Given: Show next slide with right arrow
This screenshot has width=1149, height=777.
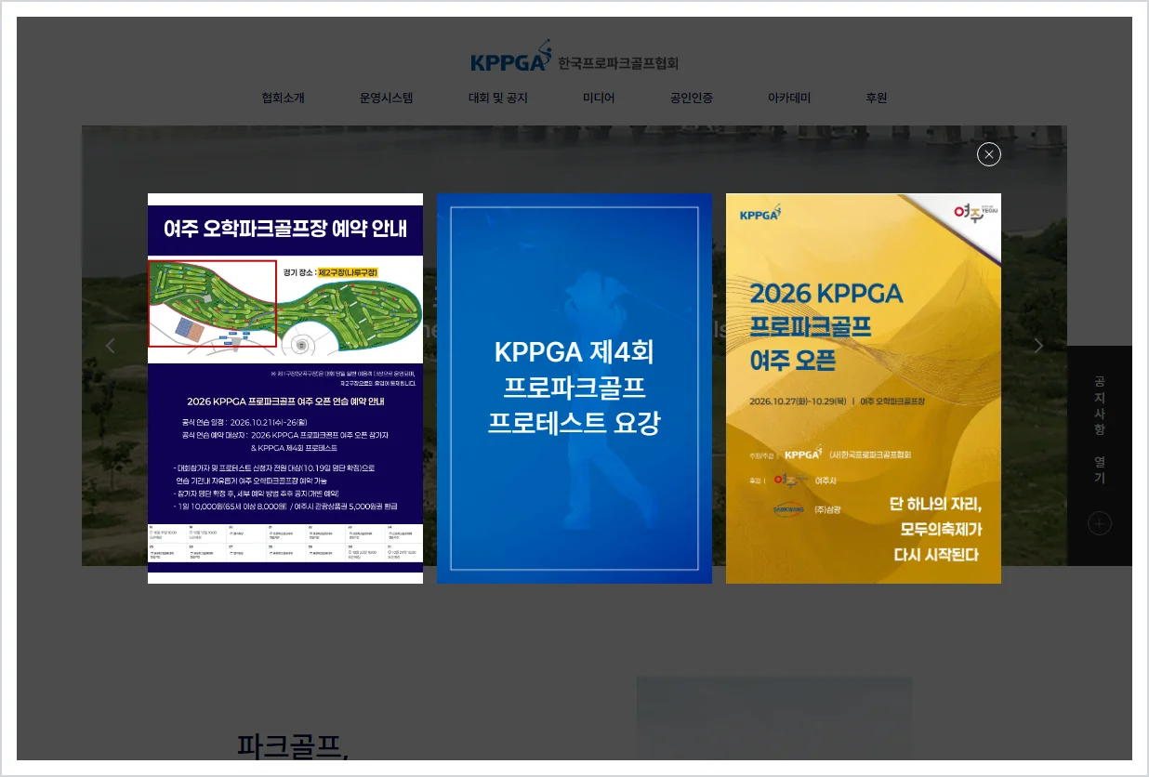Looking at the screenshot, I should click(1038, 346).
